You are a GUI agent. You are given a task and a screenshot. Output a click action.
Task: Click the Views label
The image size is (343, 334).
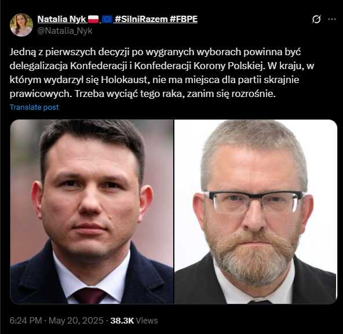coord(147,321)
